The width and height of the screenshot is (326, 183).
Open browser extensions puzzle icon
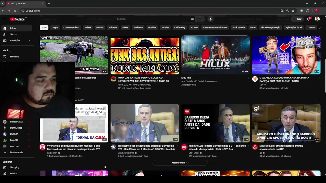point(308,11)
